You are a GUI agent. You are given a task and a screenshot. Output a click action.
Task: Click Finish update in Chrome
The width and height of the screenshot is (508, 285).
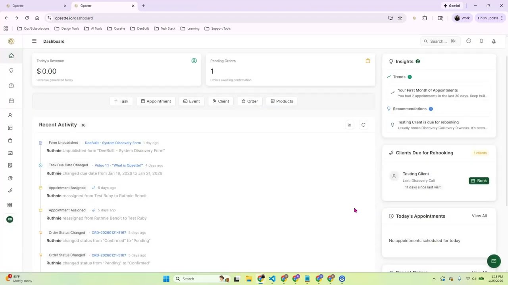coord(490,18)
